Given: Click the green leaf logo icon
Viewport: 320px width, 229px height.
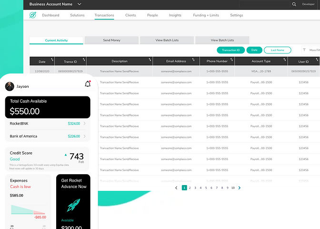Looking at the screenshot, I should (x=33, y=15).
